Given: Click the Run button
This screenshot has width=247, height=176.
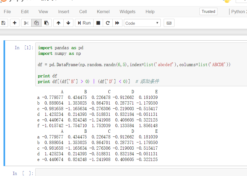Looking at the screenshot, I should coord(84,23).
